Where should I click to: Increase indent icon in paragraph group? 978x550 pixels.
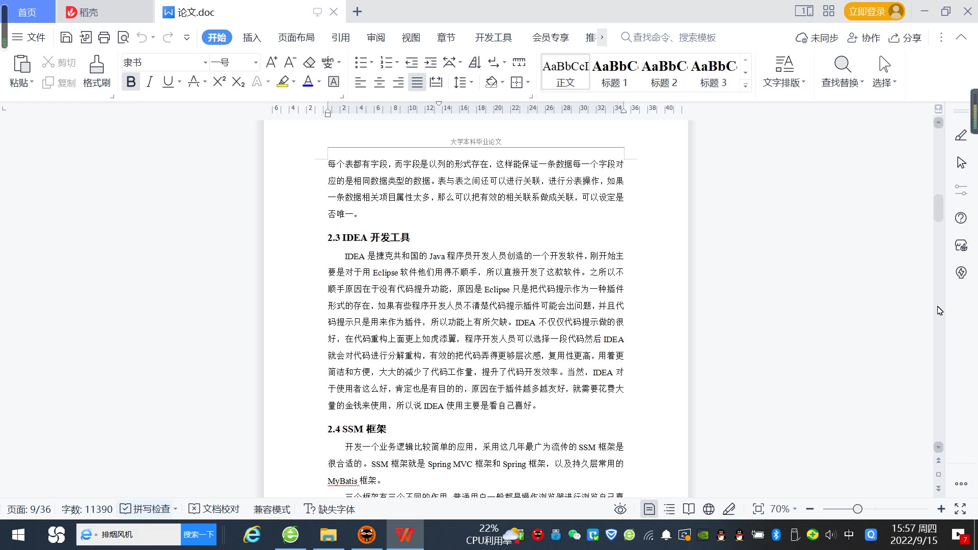coord(431,62)
